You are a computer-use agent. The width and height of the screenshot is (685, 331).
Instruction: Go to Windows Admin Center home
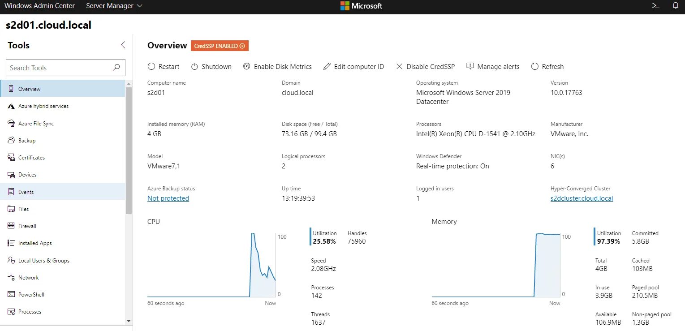coord(39,6)
